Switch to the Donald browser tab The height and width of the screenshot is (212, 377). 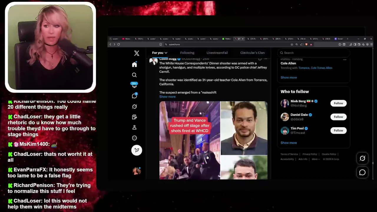click(339, 39)
